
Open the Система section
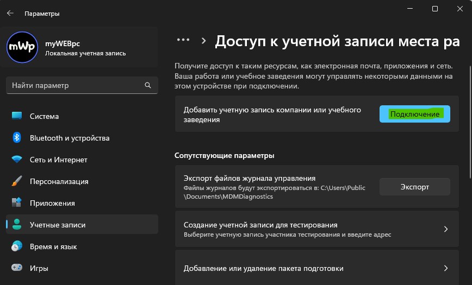click(x=82, y=116)
